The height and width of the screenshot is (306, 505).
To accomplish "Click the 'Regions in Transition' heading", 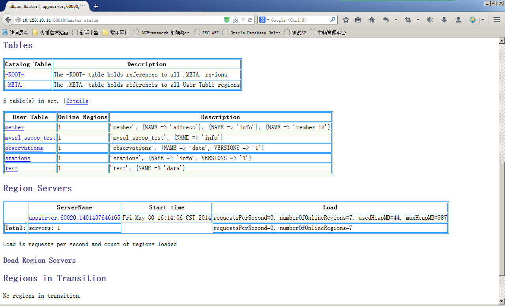I will click(54, 278).
